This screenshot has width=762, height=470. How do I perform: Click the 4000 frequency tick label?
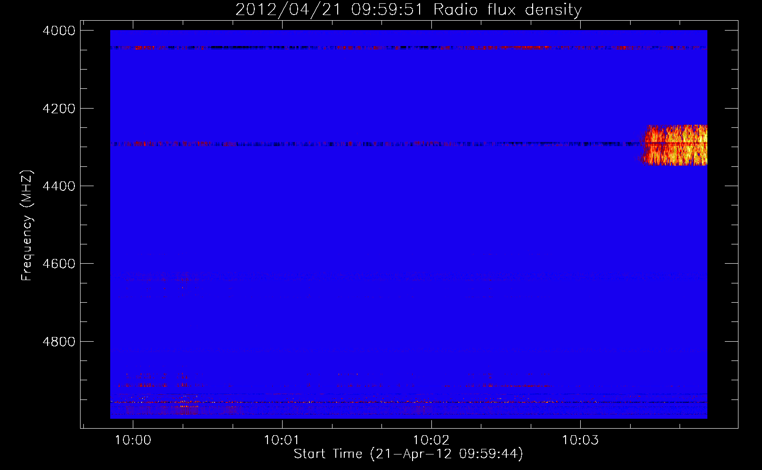[59, 31]
